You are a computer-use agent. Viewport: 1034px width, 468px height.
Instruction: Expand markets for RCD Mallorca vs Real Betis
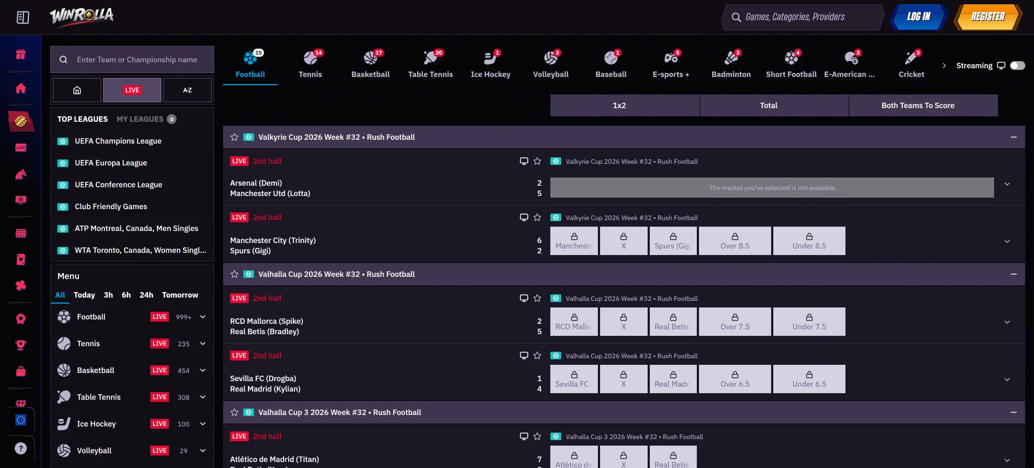pos(1007,322)
